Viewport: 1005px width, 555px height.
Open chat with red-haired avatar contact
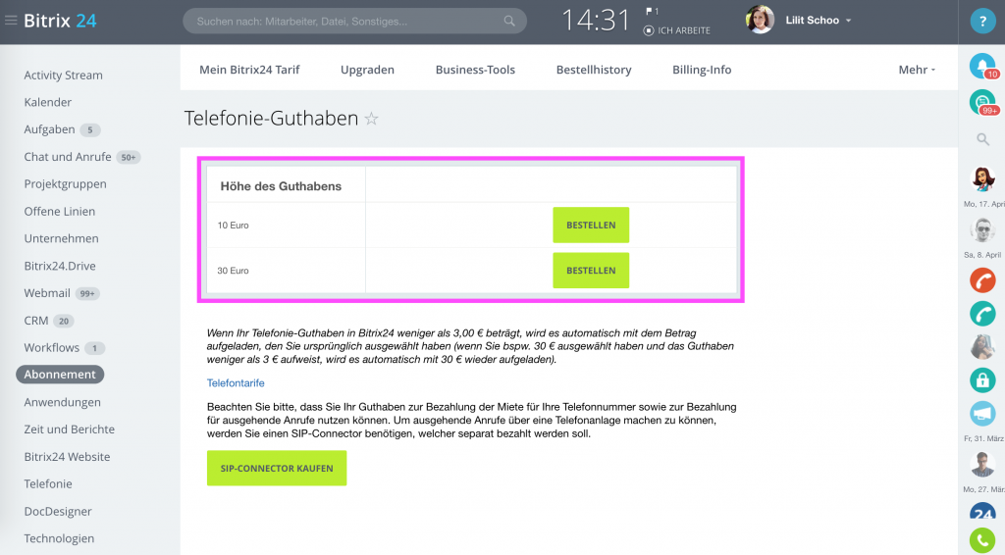coord(982,179)
